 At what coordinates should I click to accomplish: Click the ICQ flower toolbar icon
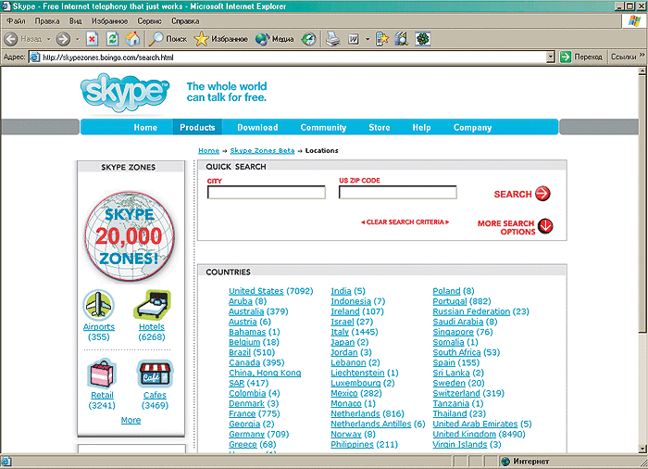tap(423, 39)
